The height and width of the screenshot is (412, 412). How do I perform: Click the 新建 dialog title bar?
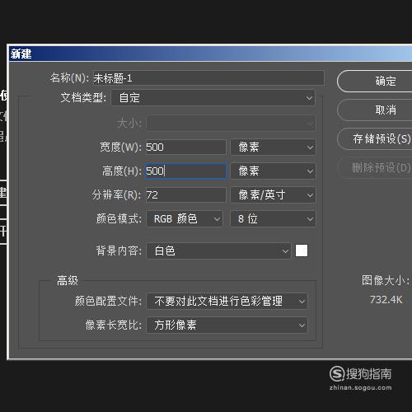pyautogui.click(x=210, y=54)
